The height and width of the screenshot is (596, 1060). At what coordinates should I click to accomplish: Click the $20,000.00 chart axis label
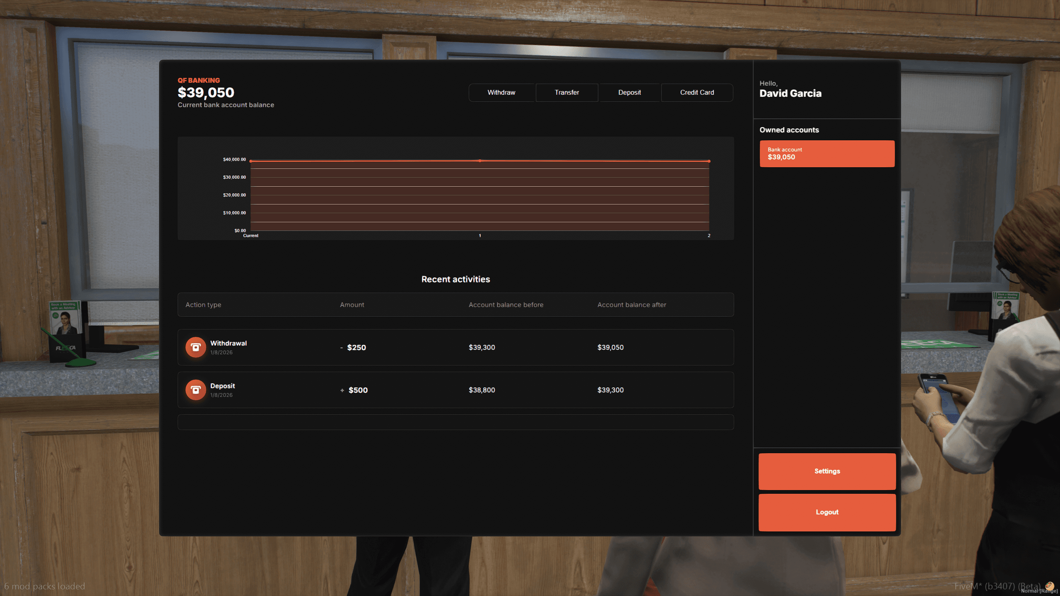click(234, 195)
